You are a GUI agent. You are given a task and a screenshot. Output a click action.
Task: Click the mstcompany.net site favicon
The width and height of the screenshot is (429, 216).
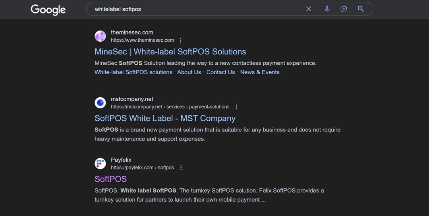tap(100, 103)
